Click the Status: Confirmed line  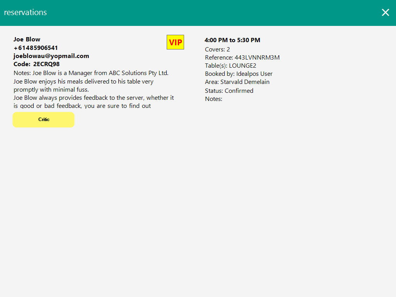tap(229, 91)
